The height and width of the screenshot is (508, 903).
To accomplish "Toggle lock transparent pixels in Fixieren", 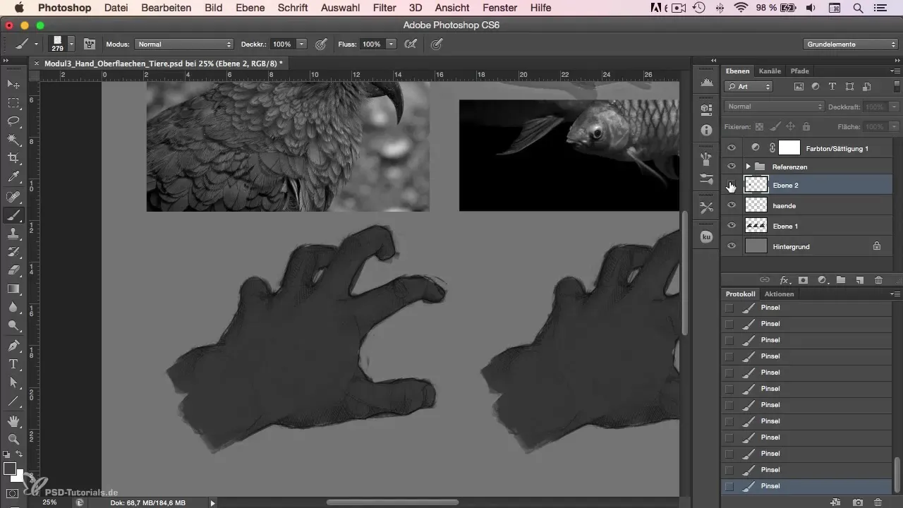I will [759, 126].
